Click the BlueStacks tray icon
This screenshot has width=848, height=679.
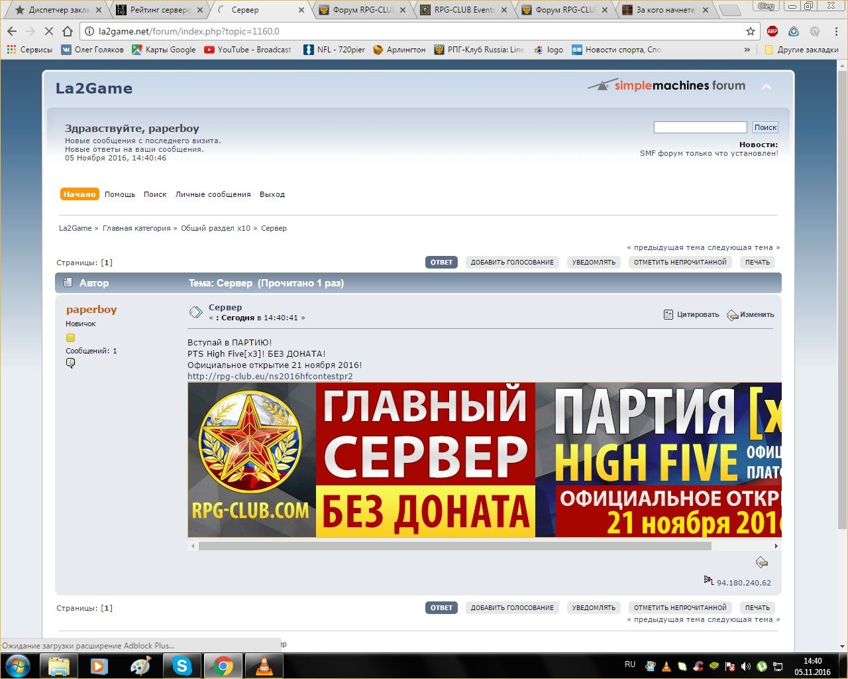coord(714,666)
